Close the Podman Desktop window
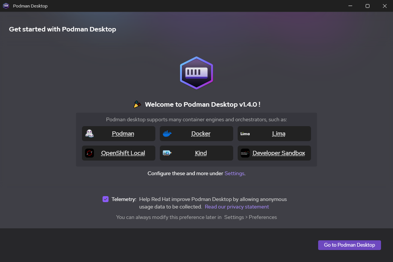Image resolution: width=393 pixels, height=262 pixels. [384, 6]
